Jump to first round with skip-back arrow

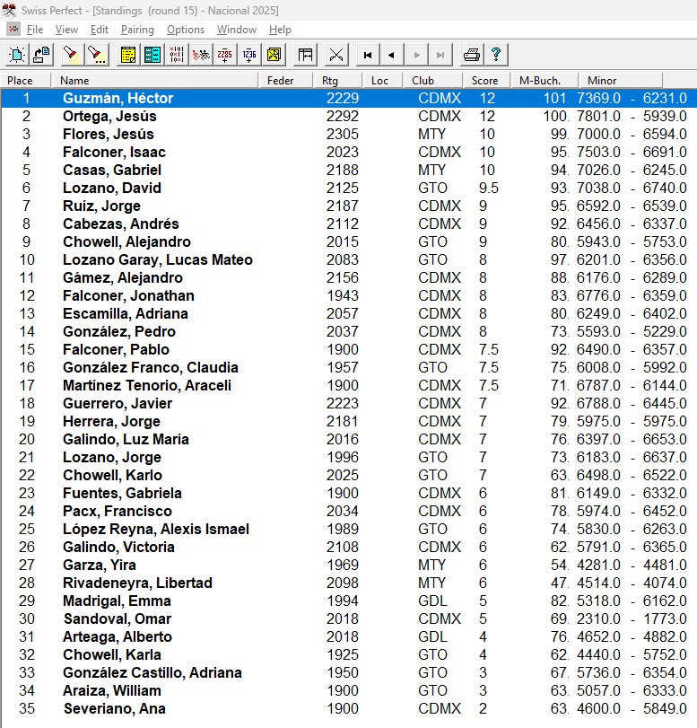(x=368, y=55)
